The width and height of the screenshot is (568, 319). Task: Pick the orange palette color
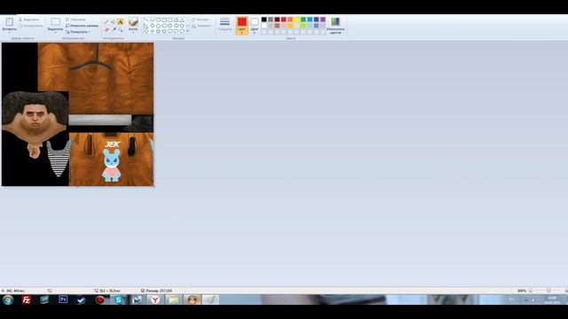pyautogui.click(x=290, y=19)
